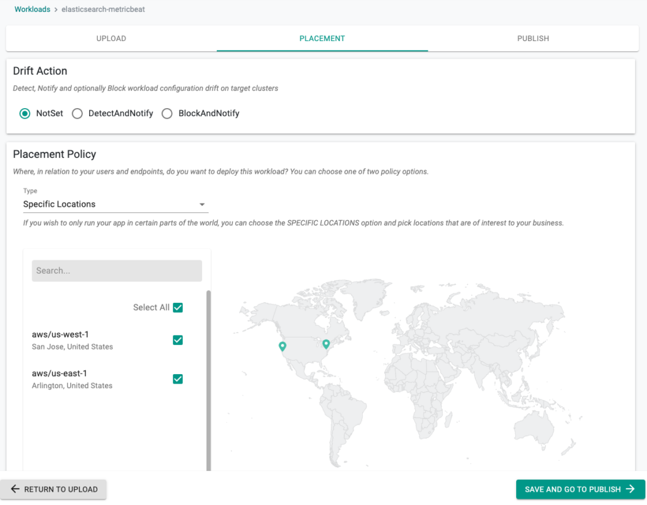647x505 pixels.
Task: Click the locations Search field
Action: click(x=117, y=271)
